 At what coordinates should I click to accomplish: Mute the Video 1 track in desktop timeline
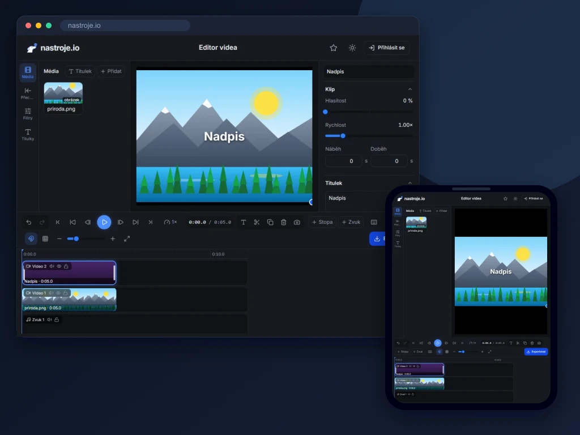[51, 293]
